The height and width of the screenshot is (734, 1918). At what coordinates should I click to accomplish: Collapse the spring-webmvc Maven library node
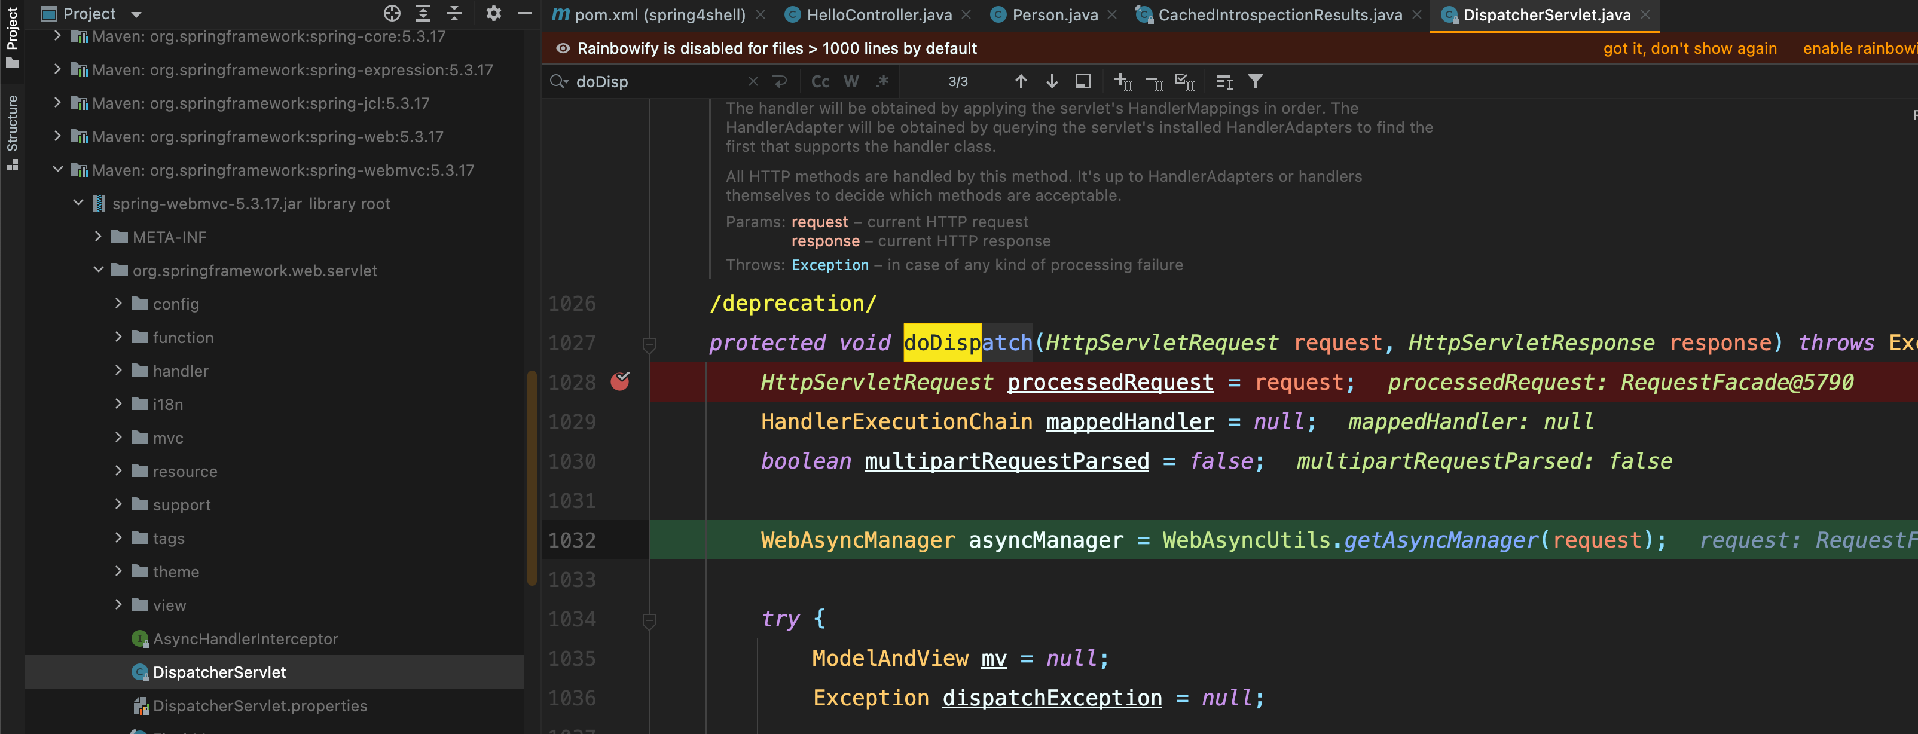click(57, 170)
